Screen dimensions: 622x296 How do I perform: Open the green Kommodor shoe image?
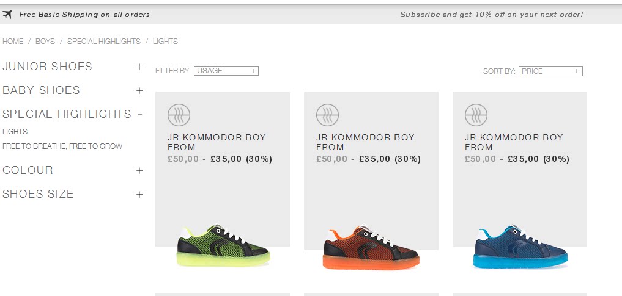pyautogui.click(x=223, y=245)
